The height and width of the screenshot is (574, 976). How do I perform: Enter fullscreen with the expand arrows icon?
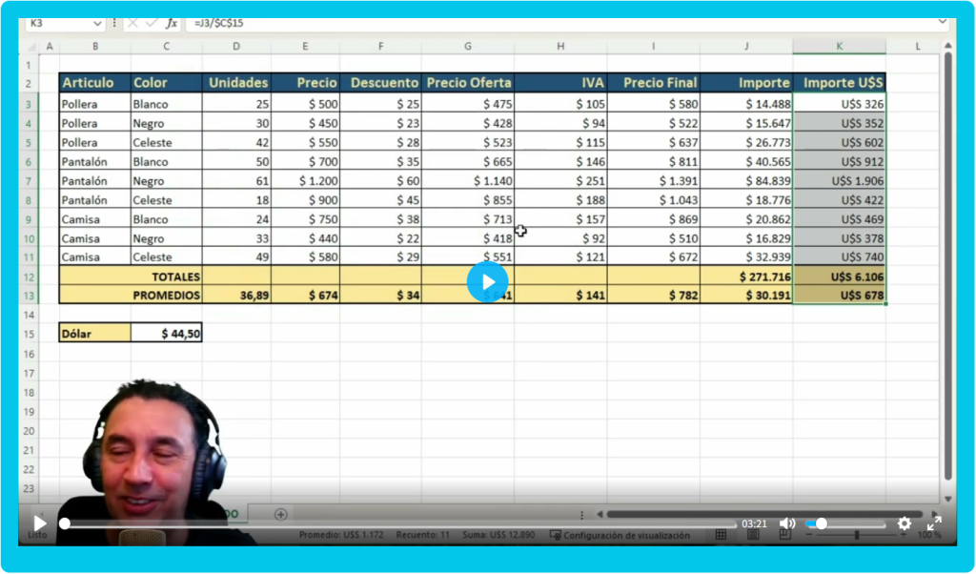[935, 523]
